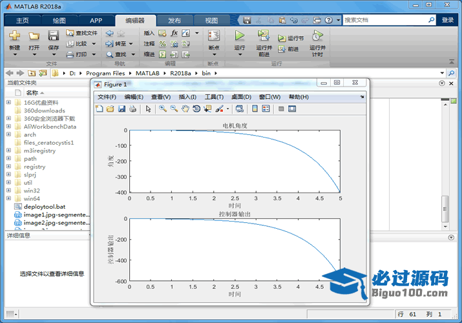Expand the win64 folder tree node
The image size is (462, 323).
click(x=8, y=198)
